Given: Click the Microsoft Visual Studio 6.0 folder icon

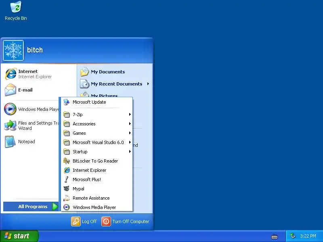Looking at the screenshot, I should (x=67, y=142).
